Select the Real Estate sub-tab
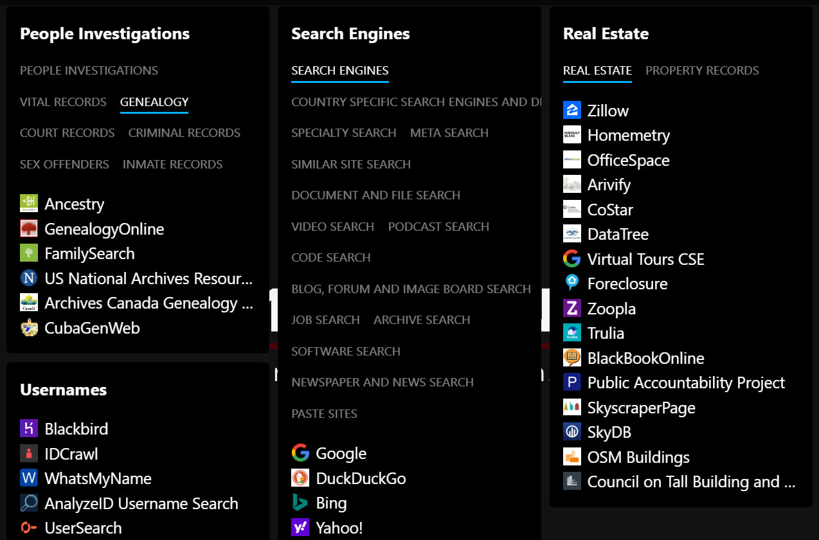The height and width of the screenshot is (540, 819). pos(597,71)
